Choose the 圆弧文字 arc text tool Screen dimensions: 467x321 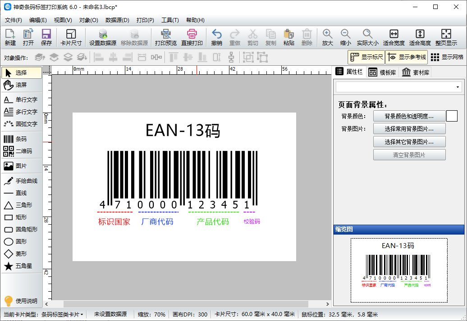pos(21,124)
